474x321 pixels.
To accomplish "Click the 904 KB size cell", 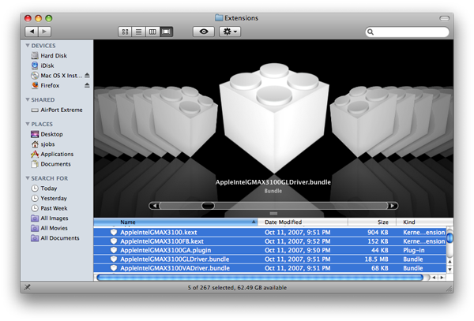I will (x=378, y=233).
